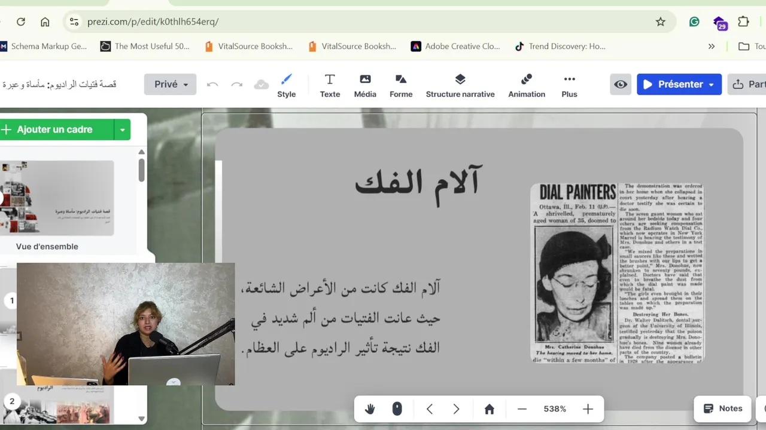The image size is (766, 430).
Task: Select the mouse navigation tool
Action: click(397, 409)
